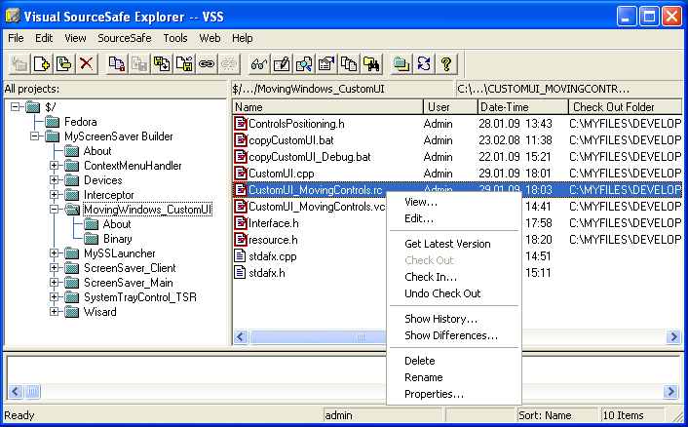The height and width of the screenshot is (427, 688).
Task: Click the Refresh File List toolbar icon
Action: (x=423, y=64)
